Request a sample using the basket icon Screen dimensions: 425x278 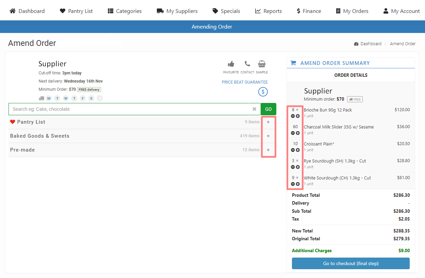[x=262, y=64]
